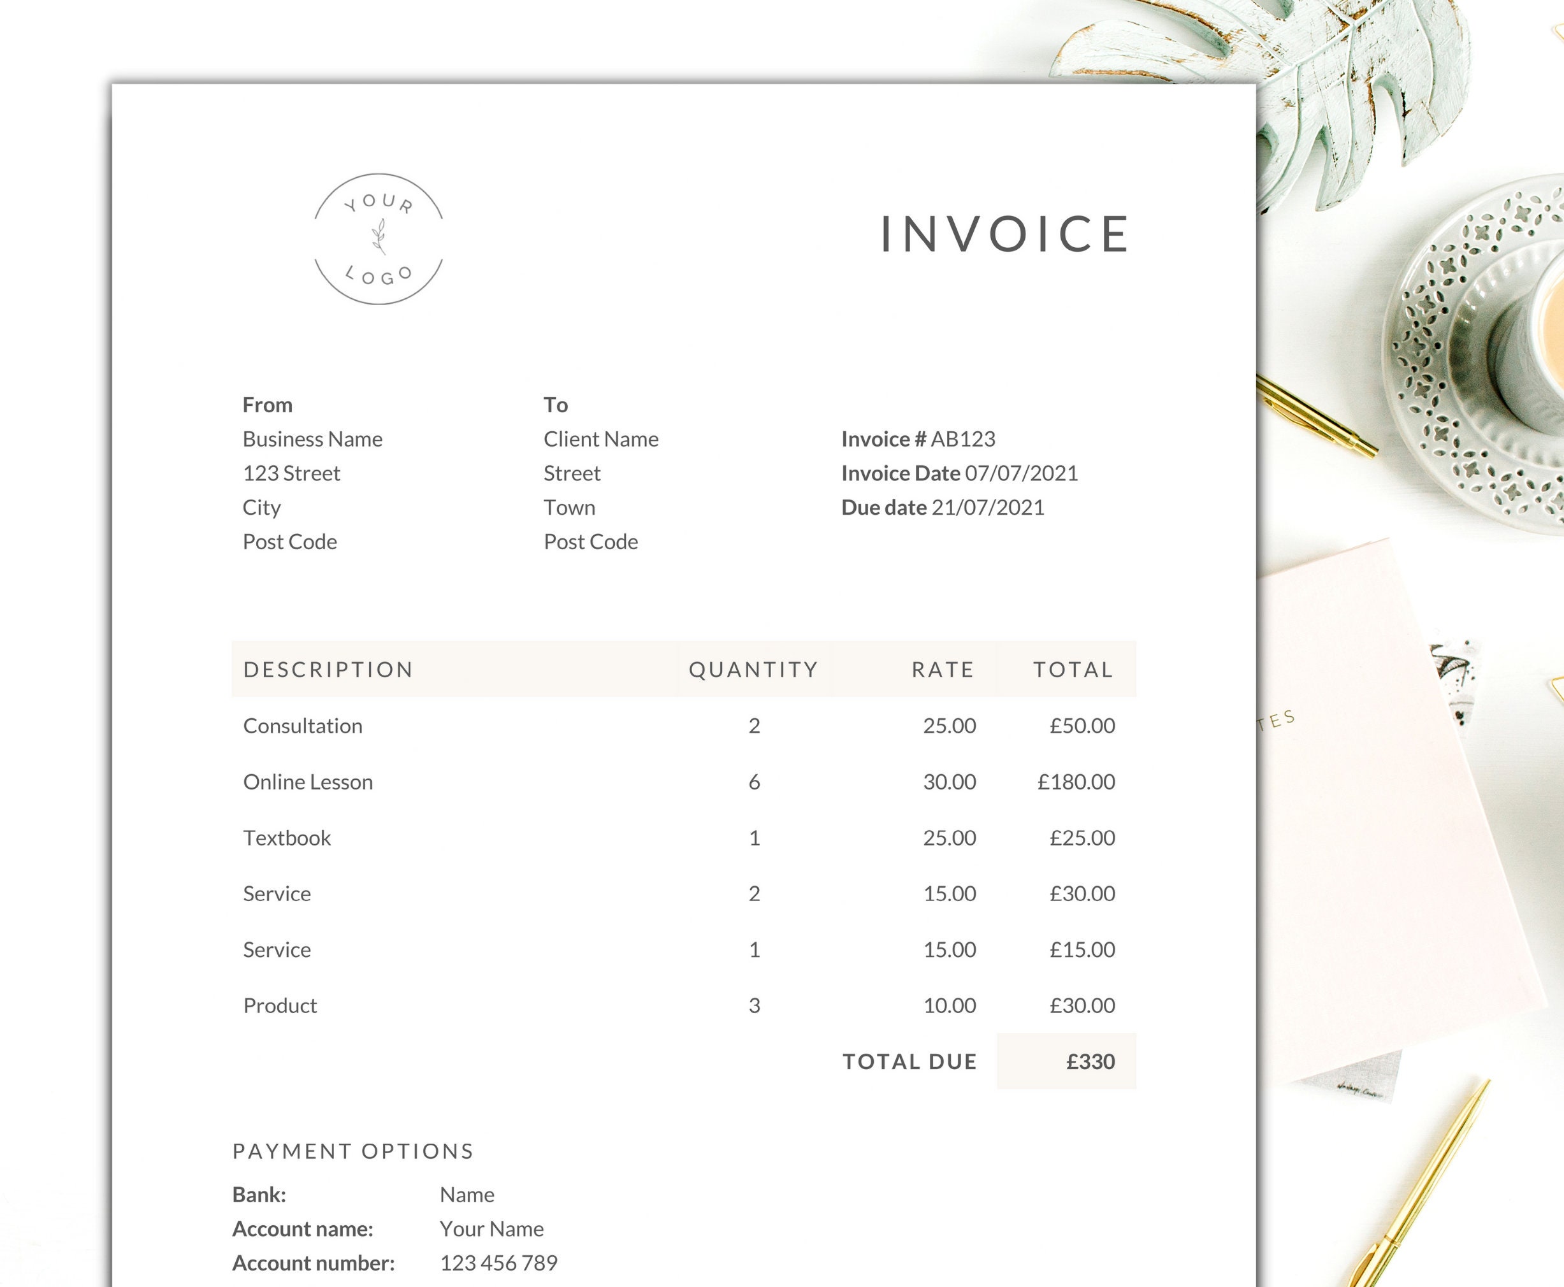The width and height of the screenshot is (1564, 1287).
Task: Select invoice number AB123
Action: click(x=962, y=439)
